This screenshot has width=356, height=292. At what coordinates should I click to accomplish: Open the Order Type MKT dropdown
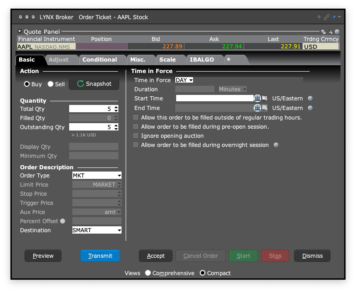pos(97,176)
